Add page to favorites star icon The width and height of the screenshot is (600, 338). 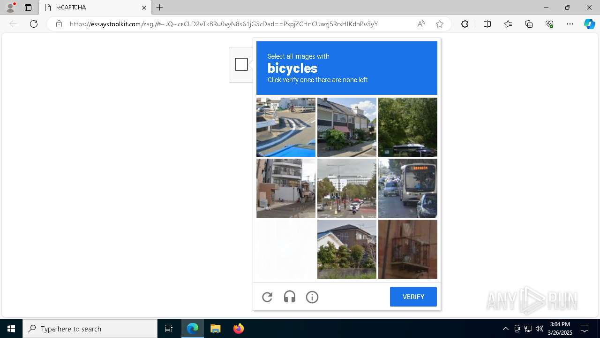point(440,24)
